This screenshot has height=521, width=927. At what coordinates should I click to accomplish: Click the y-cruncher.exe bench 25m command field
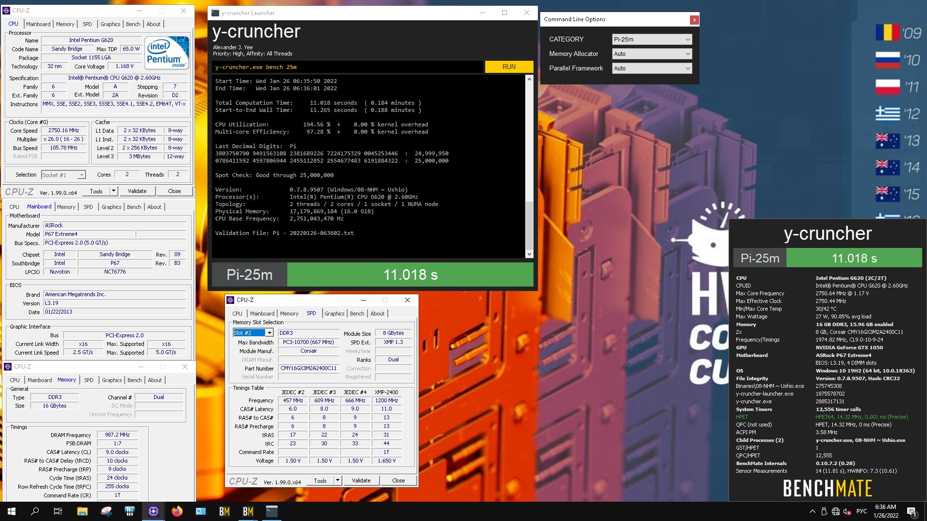coord(348,67)
